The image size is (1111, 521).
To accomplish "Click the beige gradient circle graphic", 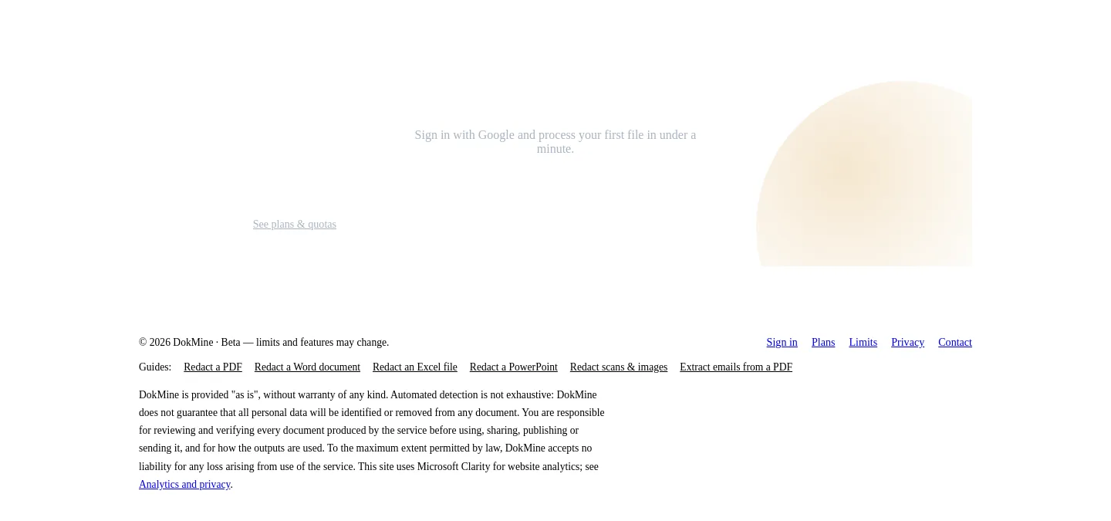I will pos(864,174).
